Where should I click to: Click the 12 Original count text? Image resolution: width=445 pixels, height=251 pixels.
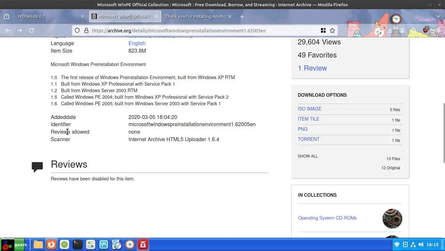pos(391,168)
